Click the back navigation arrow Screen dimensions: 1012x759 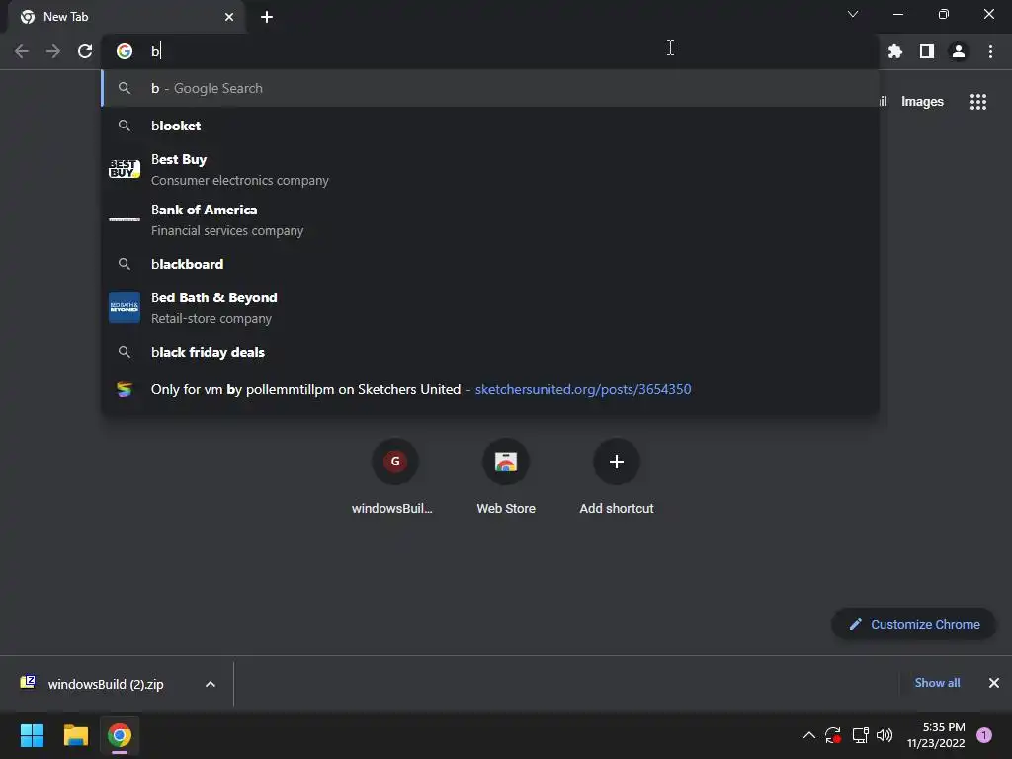(x=22, y=51)
